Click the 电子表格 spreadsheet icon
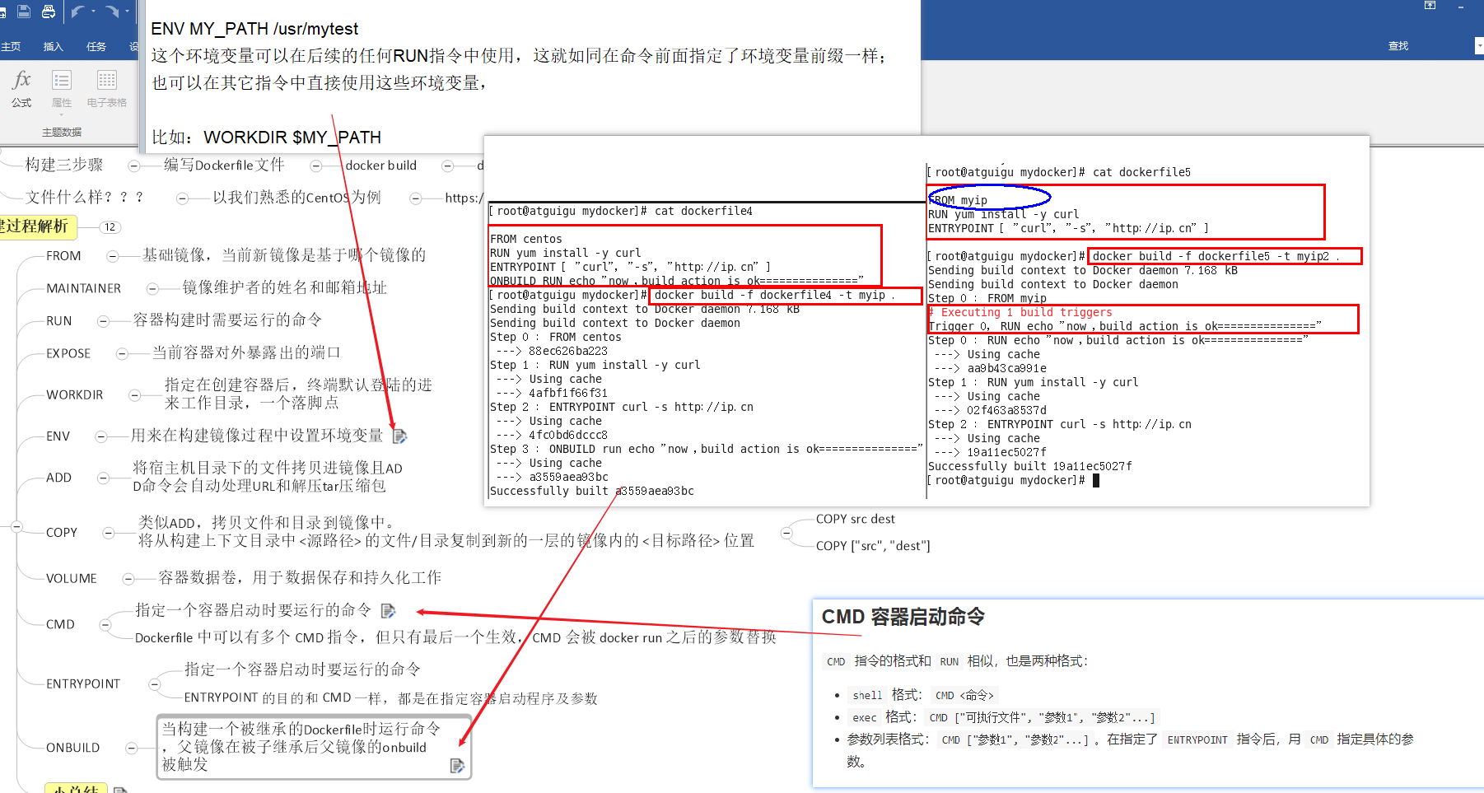Viewport: 1484px width, 793px height. (106, 89)
